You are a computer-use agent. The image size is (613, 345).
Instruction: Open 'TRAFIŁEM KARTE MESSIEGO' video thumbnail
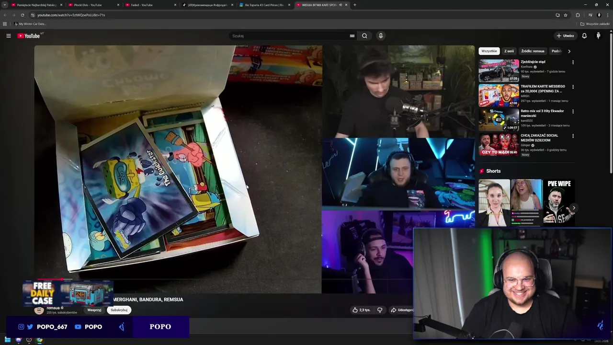pos(499,95)
